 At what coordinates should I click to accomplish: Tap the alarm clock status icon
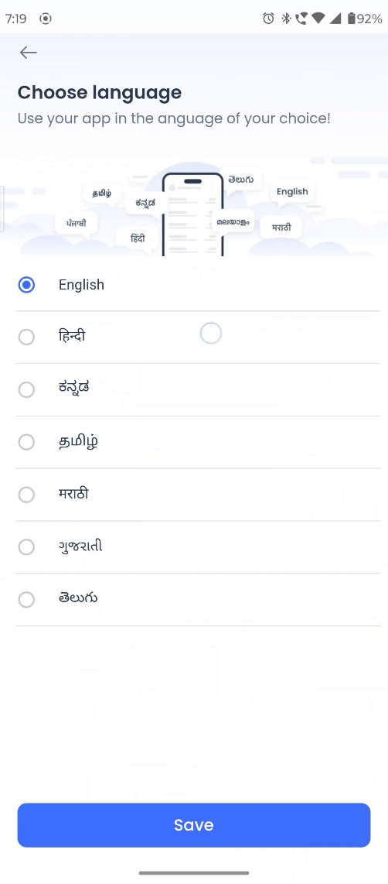269,19
